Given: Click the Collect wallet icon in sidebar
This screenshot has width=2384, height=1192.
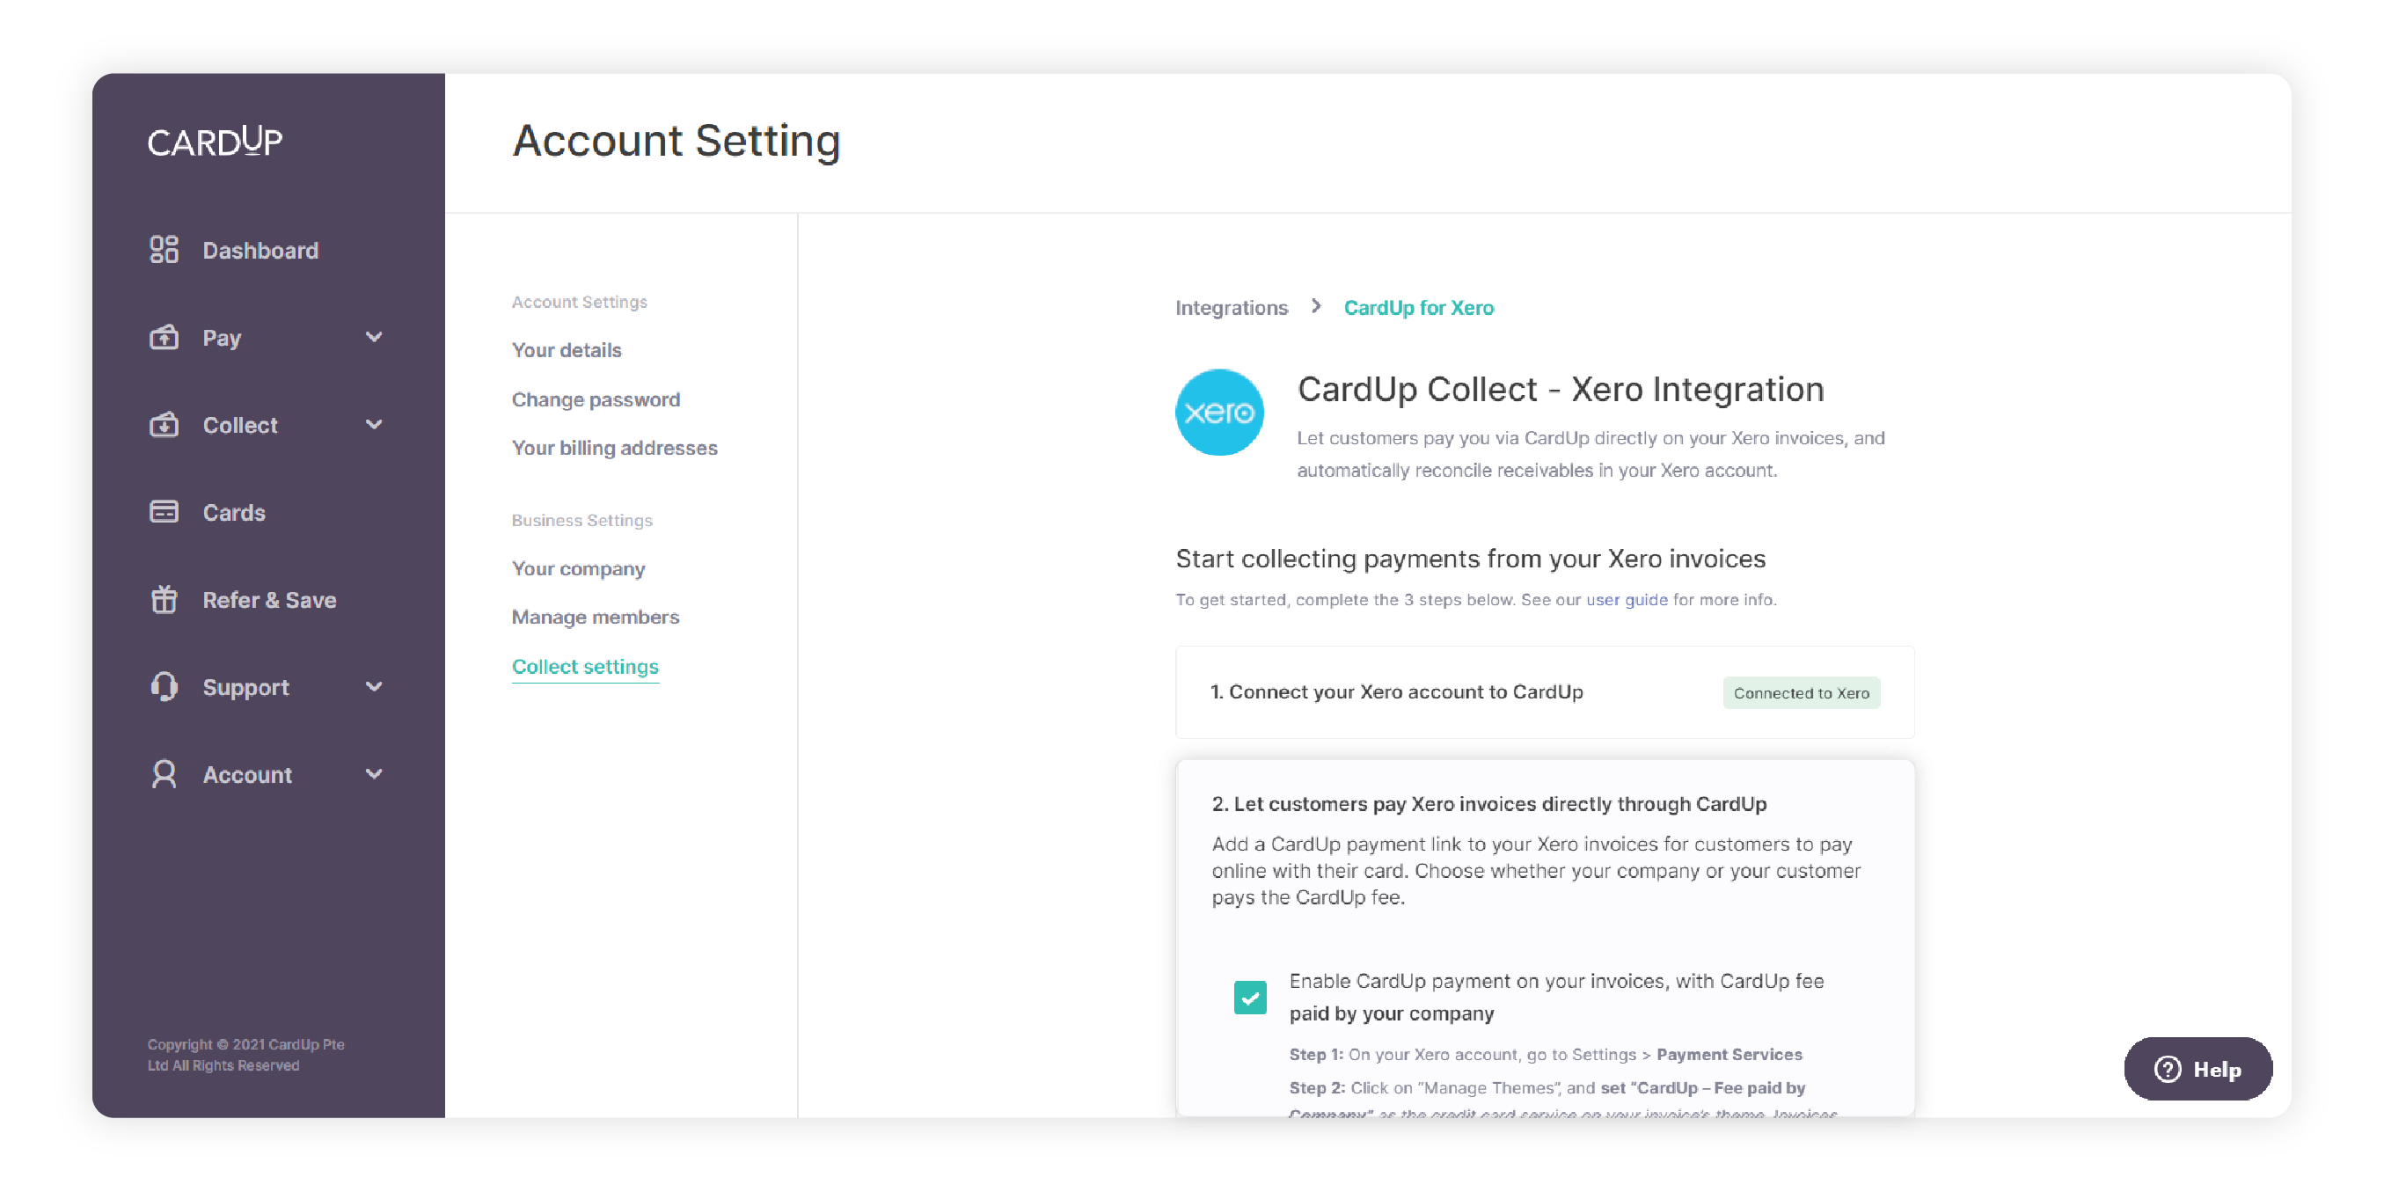Looking at the screenshot, I should 164,425.
